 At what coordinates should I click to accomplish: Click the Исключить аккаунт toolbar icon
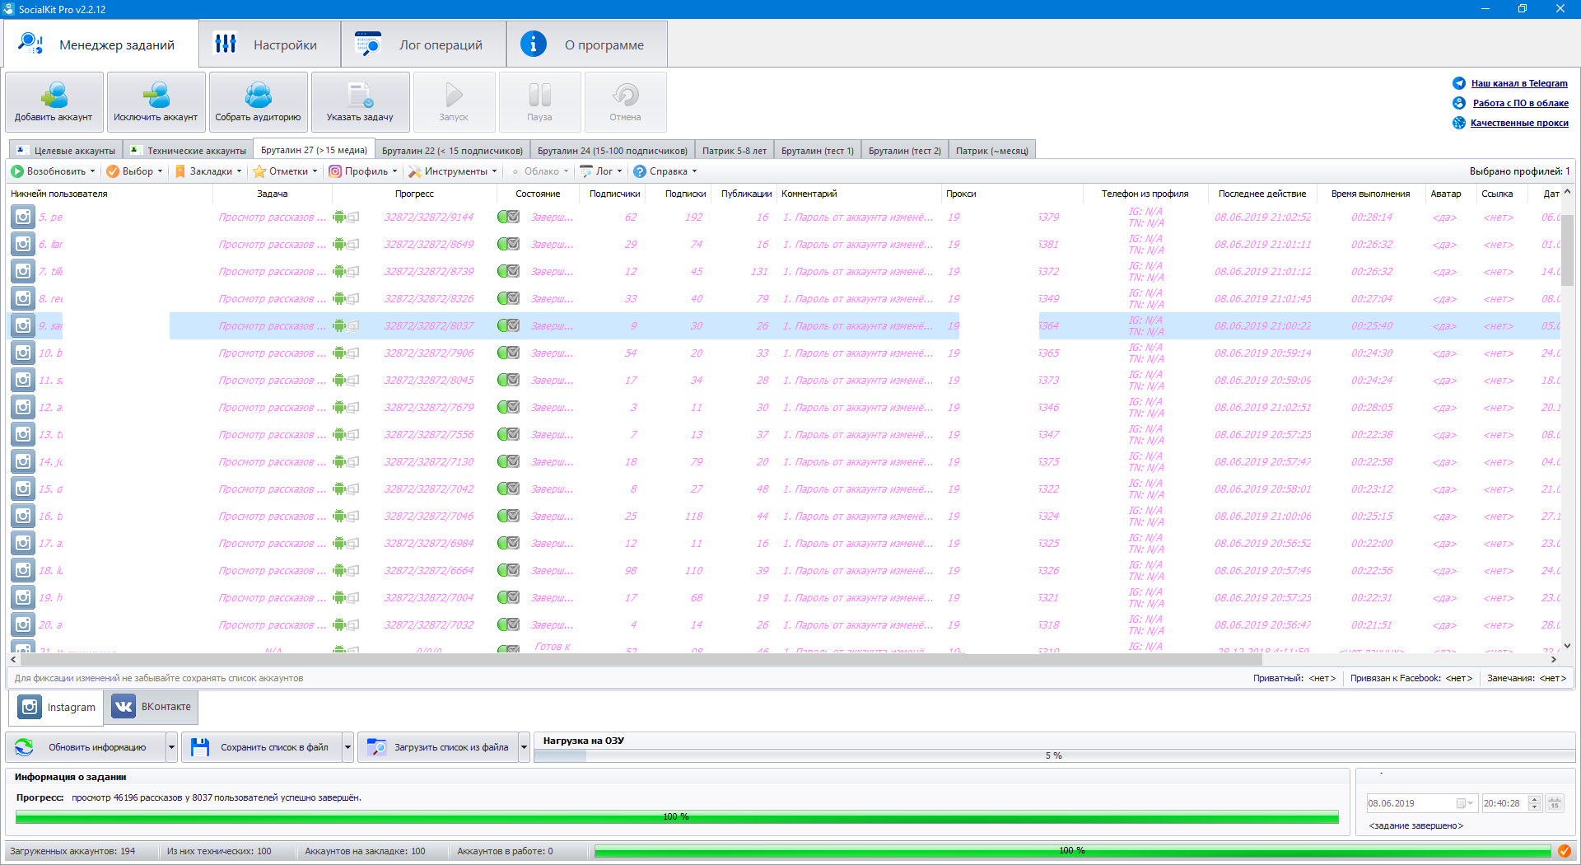click(x=156, y=96)
